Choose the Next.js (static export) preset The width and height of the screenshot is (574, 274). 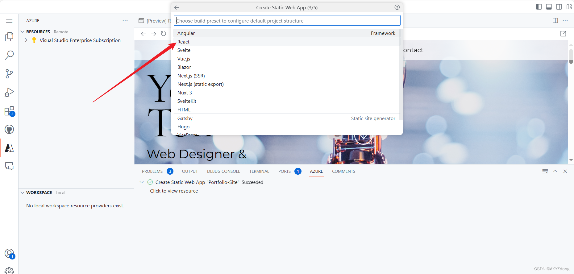287,84
